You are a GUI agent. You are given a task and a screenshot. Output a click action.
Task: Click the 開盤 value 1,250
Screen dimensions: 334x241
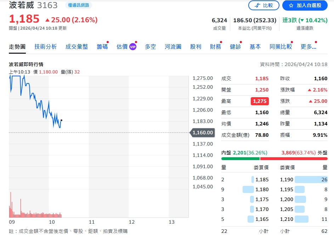coord(262,90)
